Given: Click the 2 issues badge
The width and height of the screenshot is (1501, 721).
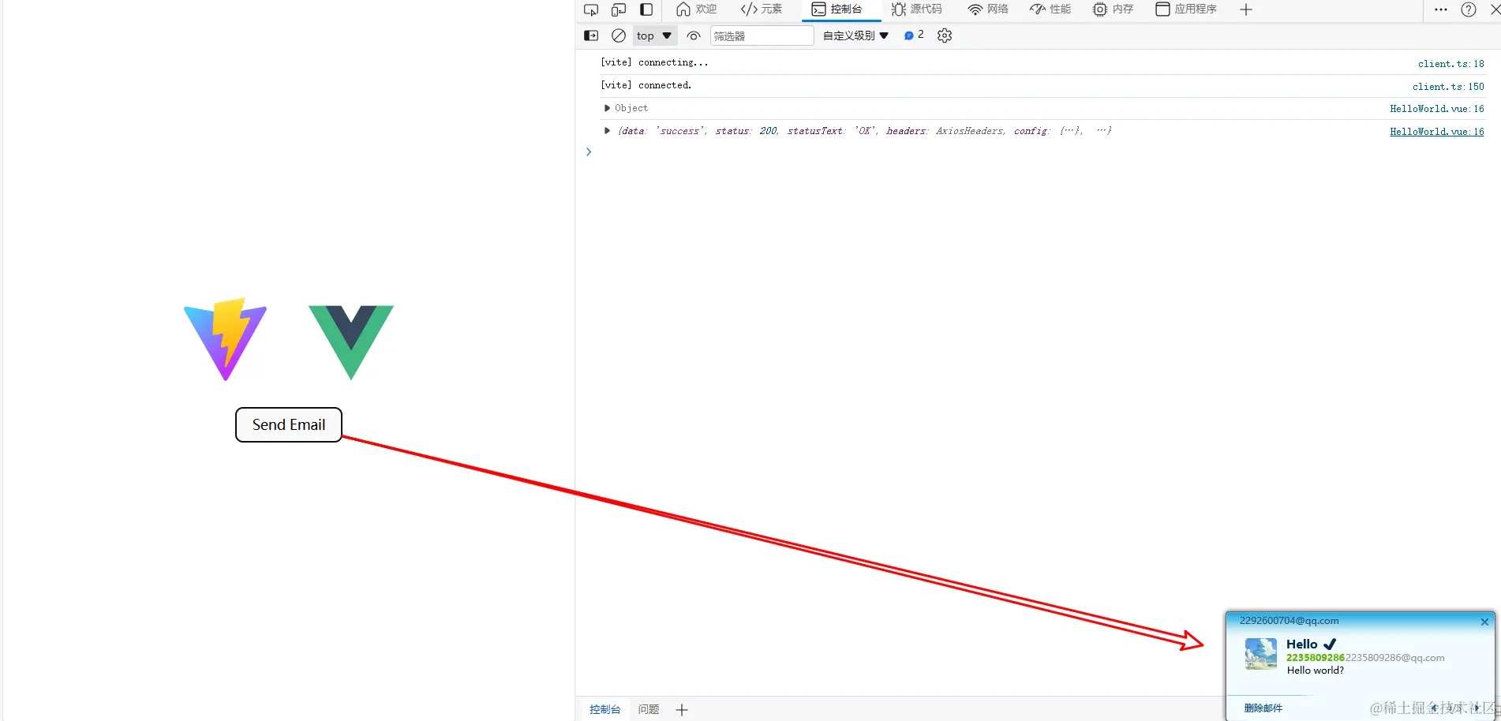Looking at the screenshot, I should (x=914, y=35).
